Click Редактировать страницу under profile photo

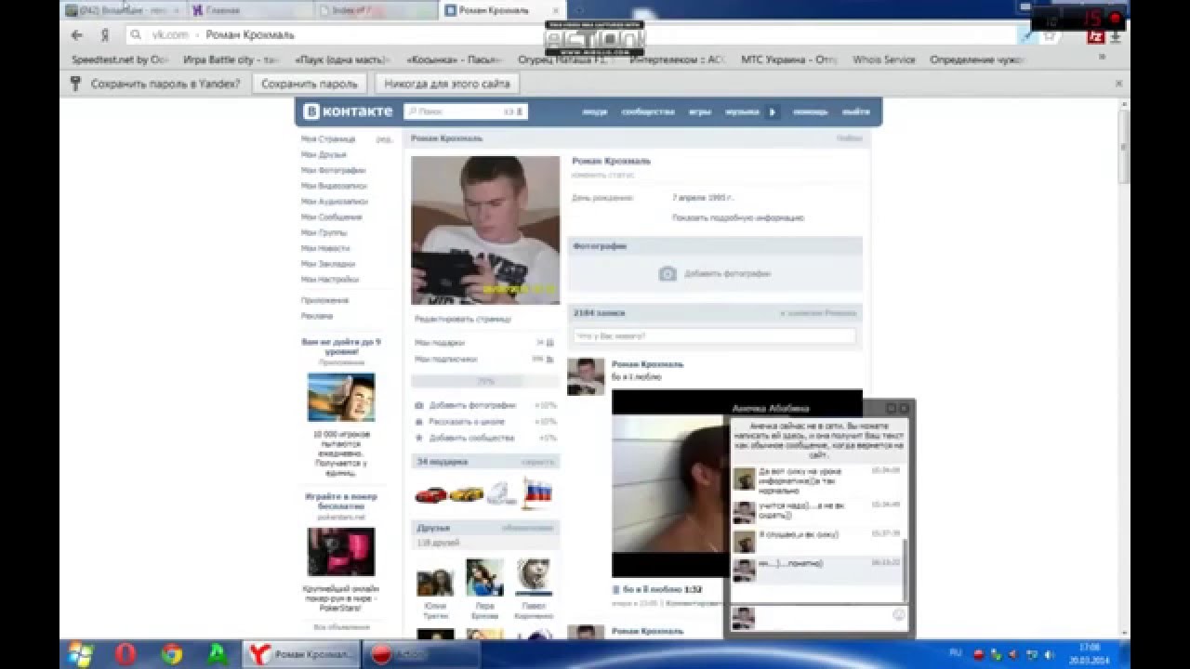pos(463,319)
